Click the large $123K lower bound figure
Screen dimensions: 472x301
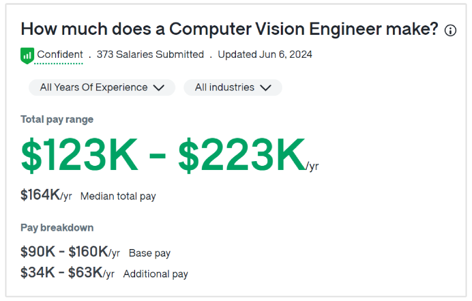80,155
